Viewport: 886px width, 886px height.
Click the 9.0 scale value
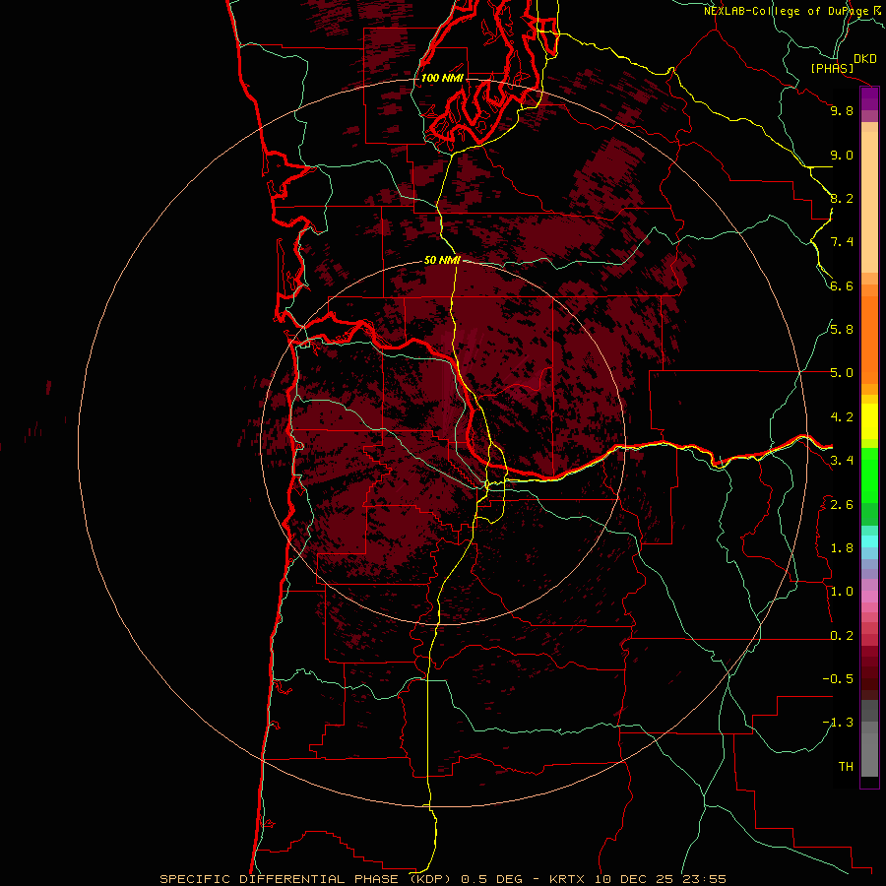pyautogui.click(x=842, y=155)
